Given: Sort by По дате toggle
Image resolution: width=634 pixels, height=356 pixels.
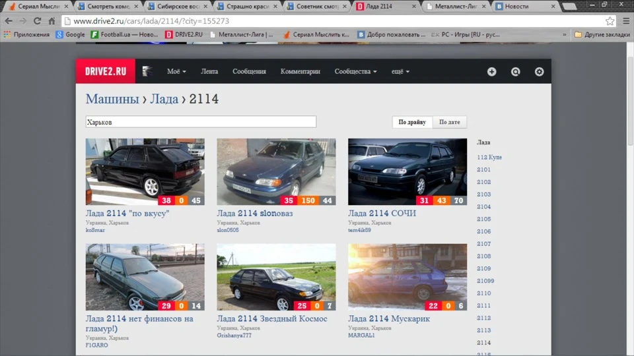Looking at the screenshot, I should coord(450,122).
